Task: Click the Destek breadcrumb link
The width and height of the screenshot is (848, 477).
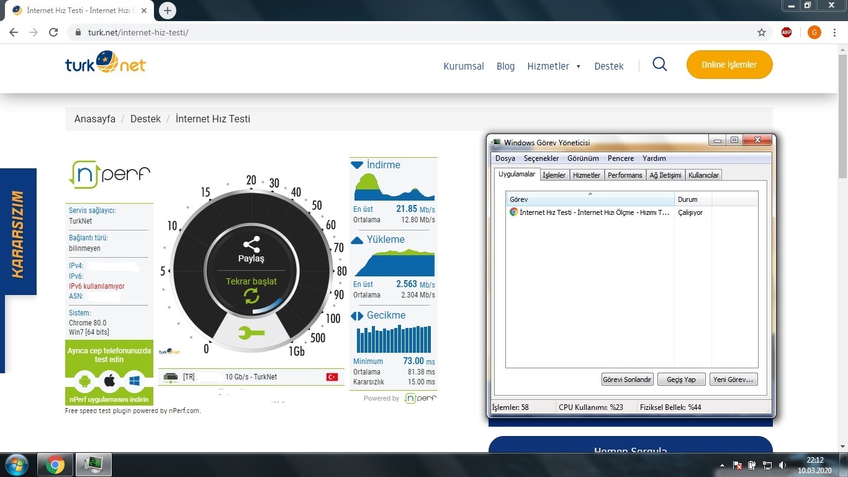Action: pyautogui.click(x=145, y=119)
